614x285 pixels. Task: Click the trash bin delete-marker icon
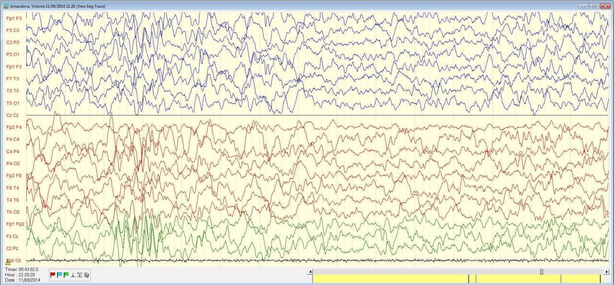coord(86,275)
